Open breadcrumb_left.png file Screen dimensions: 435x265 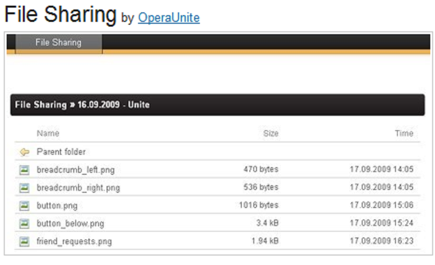(76, 170)
